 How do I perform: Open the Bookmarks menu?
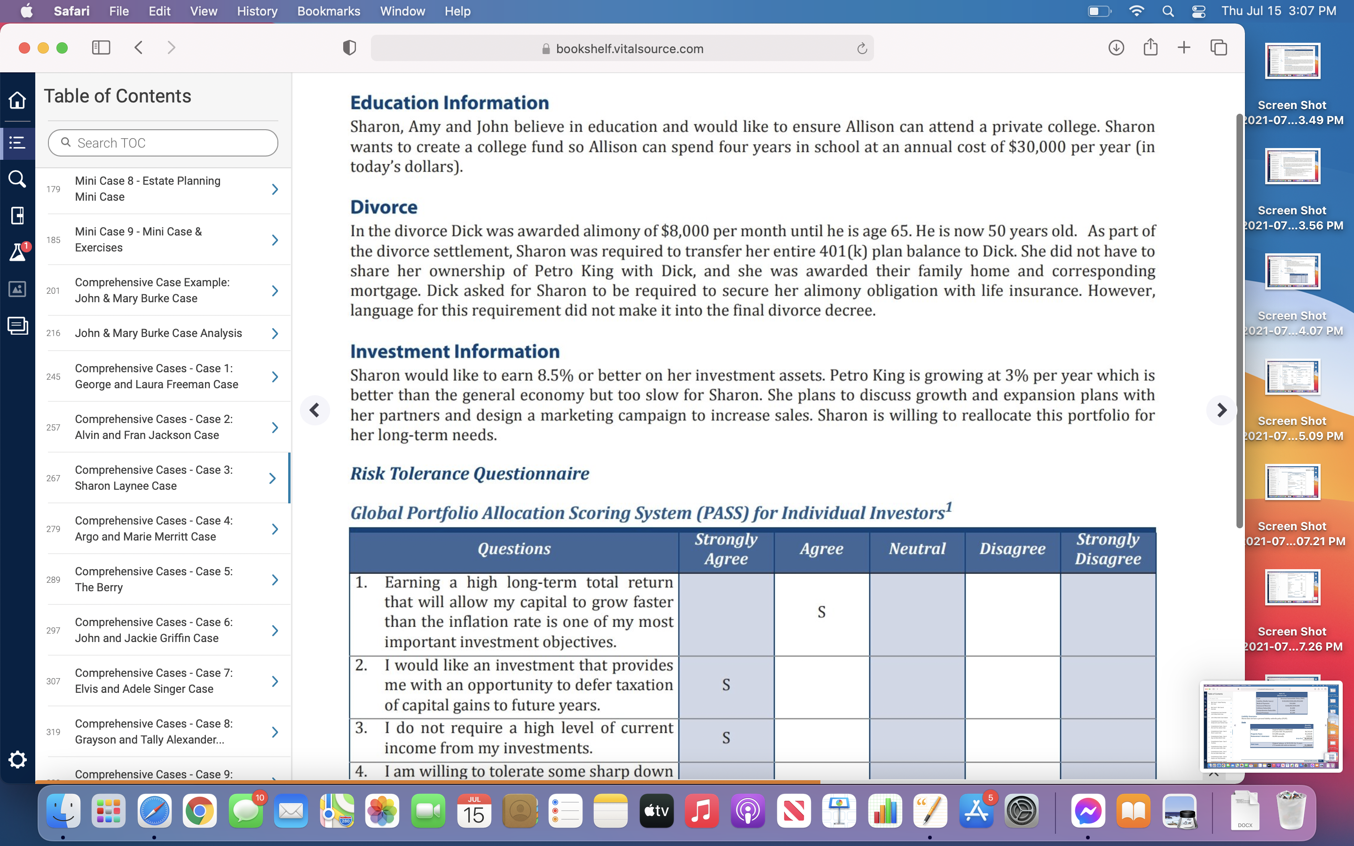(x=329, y=11)
